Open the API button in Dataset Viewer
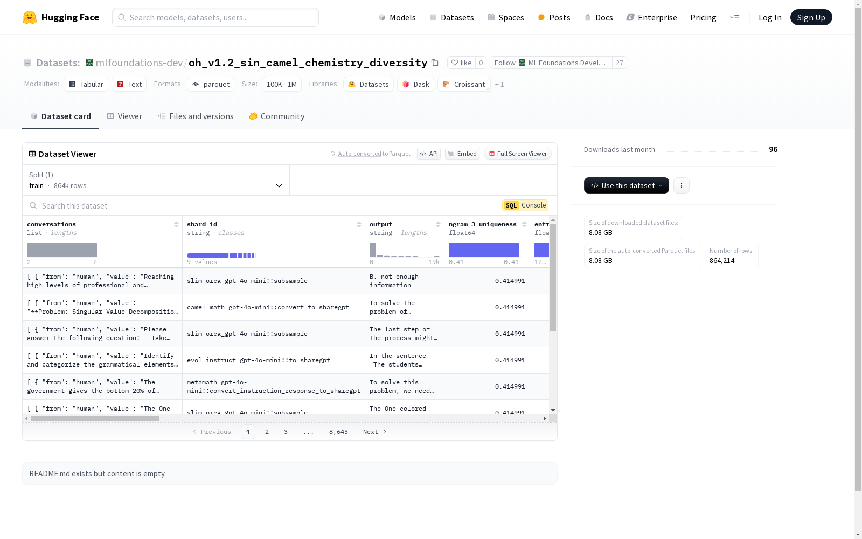Image resolution: width=862 pixels, height=539 pixels. (429, 154)
